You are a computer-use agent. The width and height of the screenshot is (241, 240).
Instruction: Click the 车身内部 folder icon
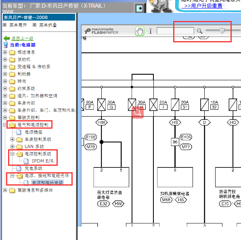pos(12,103)
